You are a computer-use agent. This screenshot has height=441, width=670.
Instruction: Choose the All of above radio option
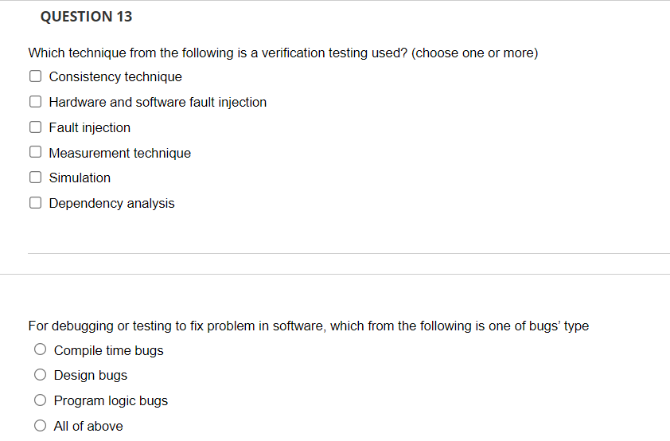tap(40, 426)
